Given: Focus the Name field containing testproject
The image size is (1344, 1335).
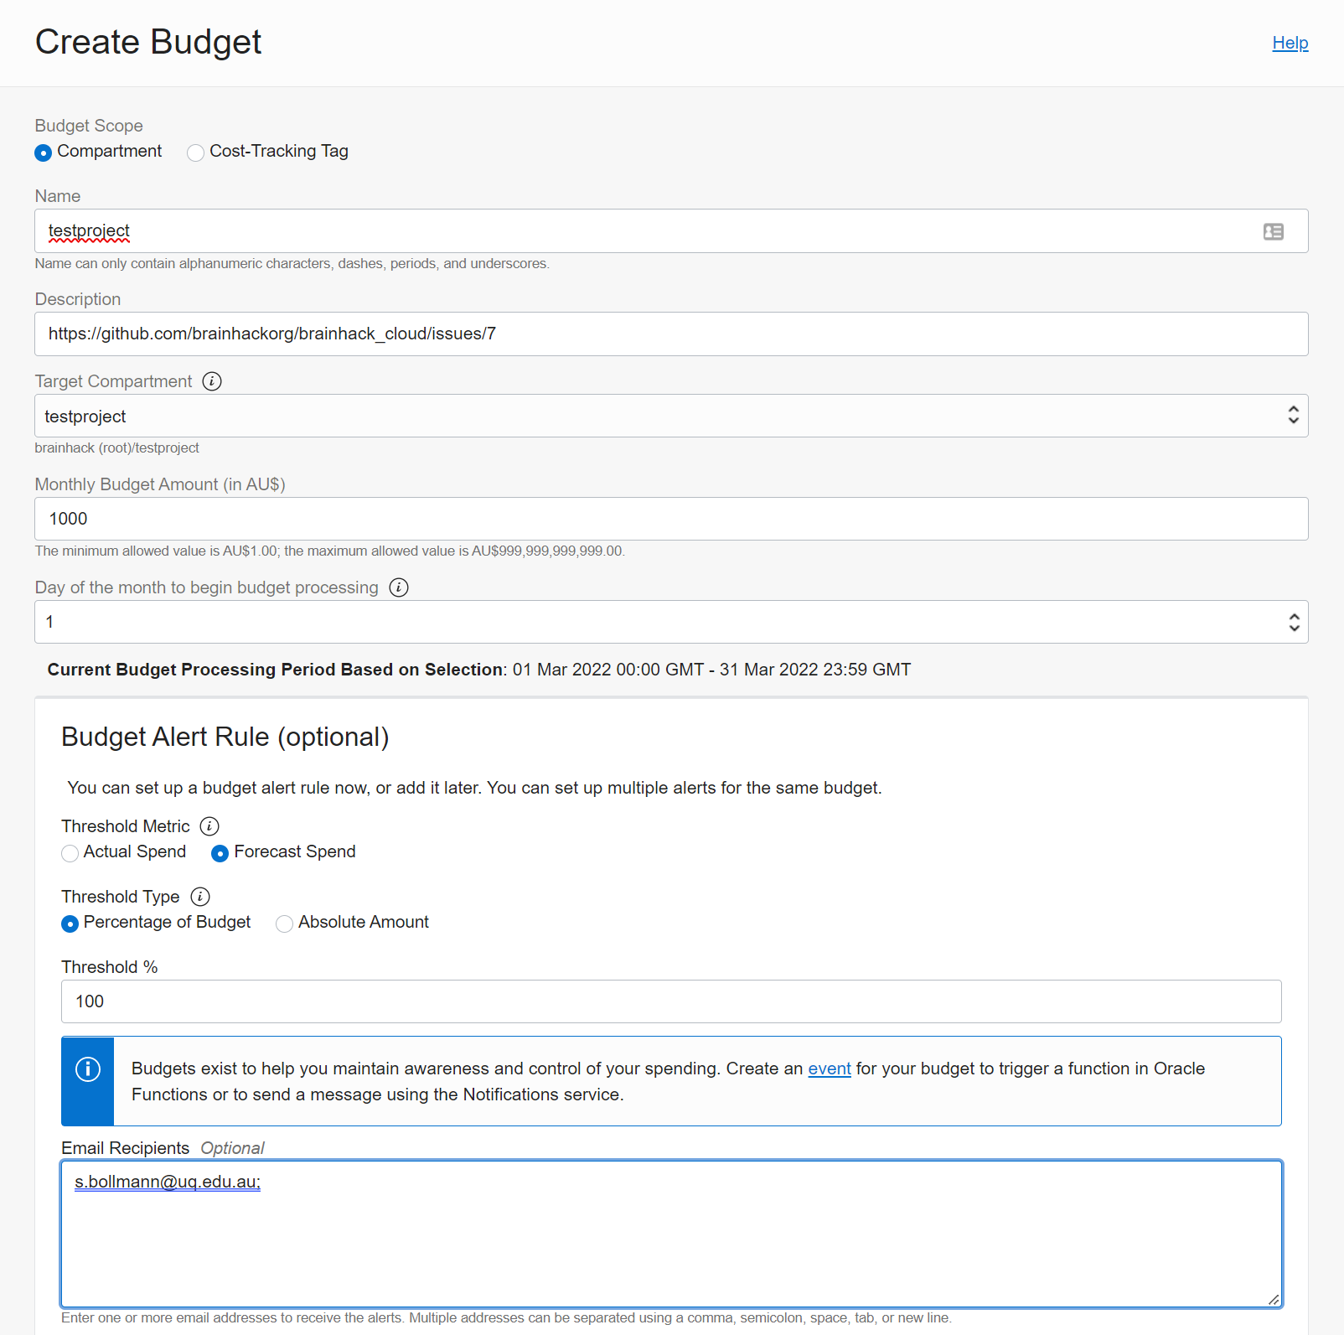Looking at the screenshot, I should pyautogui.click(x=671, y=230).
